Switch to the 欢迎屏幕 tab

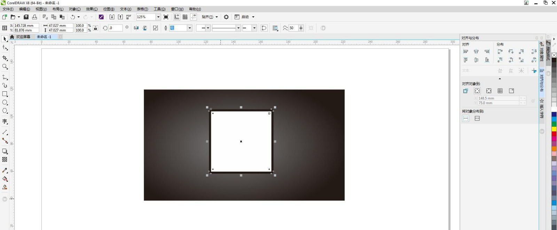[23, 37]
